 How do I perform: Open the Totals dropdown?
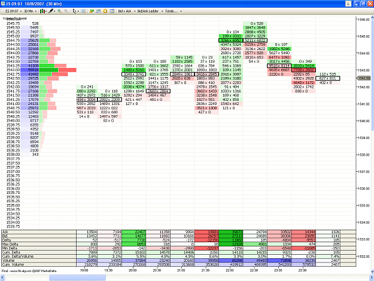click(x=171, y=11)
